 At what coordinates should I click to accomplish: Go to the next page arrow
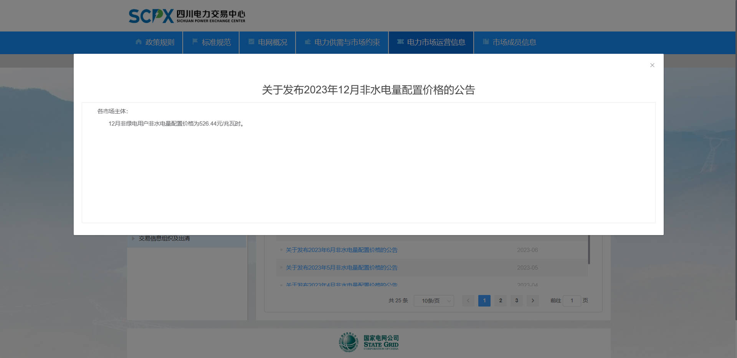point(533,301)
